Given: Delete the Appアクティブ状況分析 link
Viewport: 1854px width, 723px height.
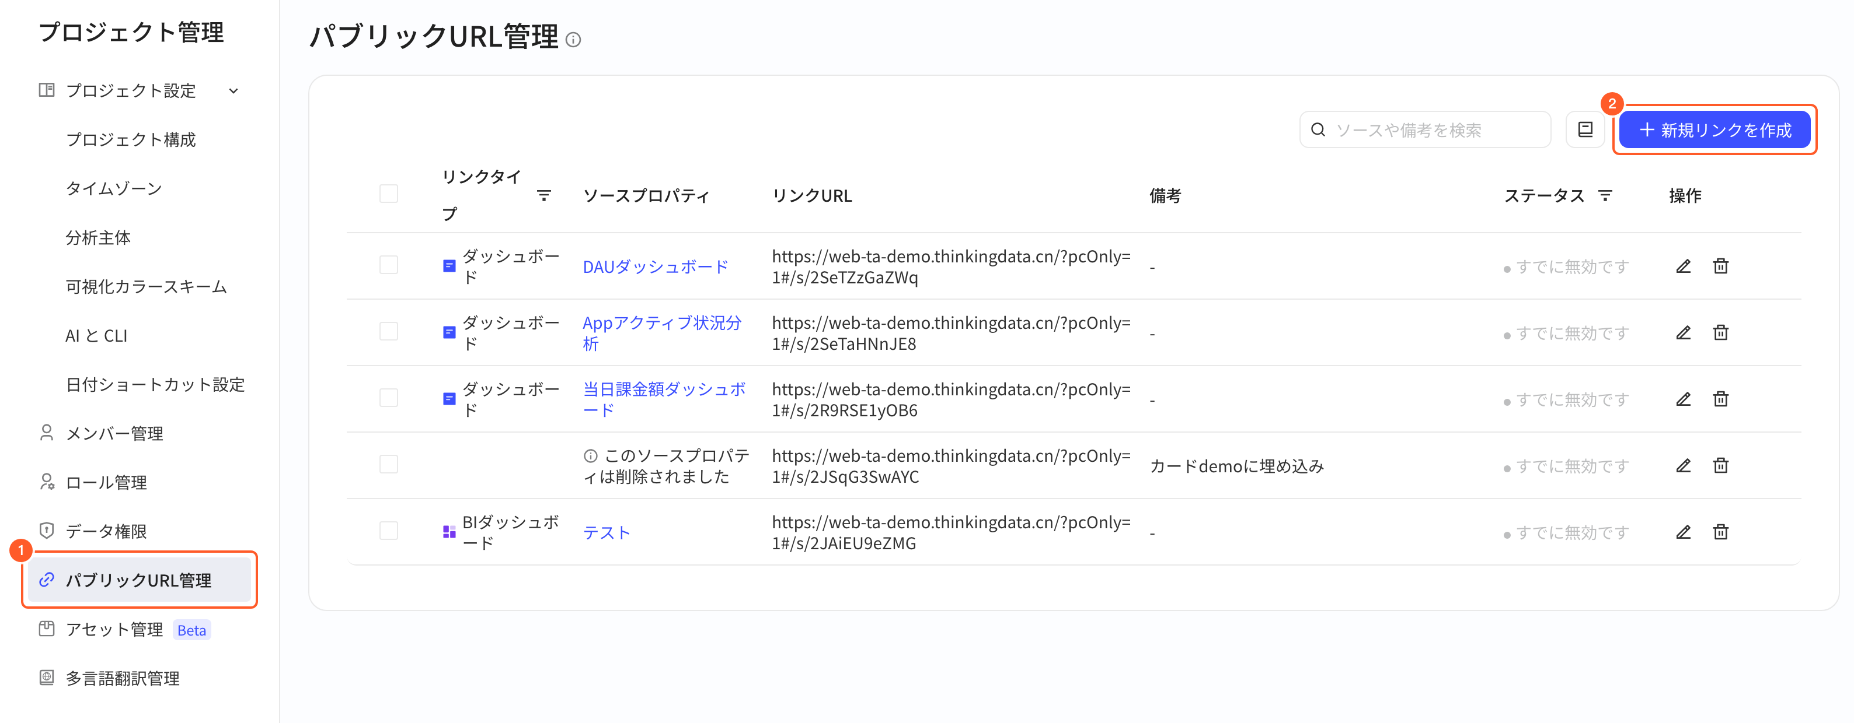Looking at the screenshot, I should click(x=1720, y=333).
